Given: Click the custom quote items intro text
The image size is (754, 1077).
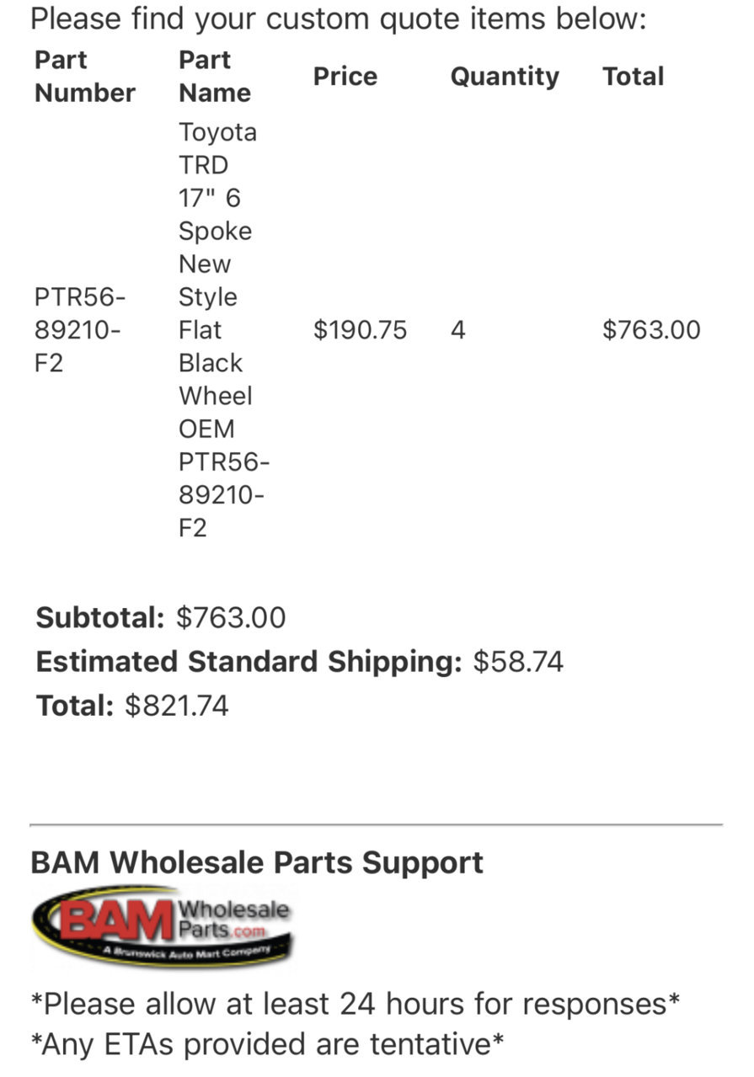Looking at the screenshot, I should 339,18.
